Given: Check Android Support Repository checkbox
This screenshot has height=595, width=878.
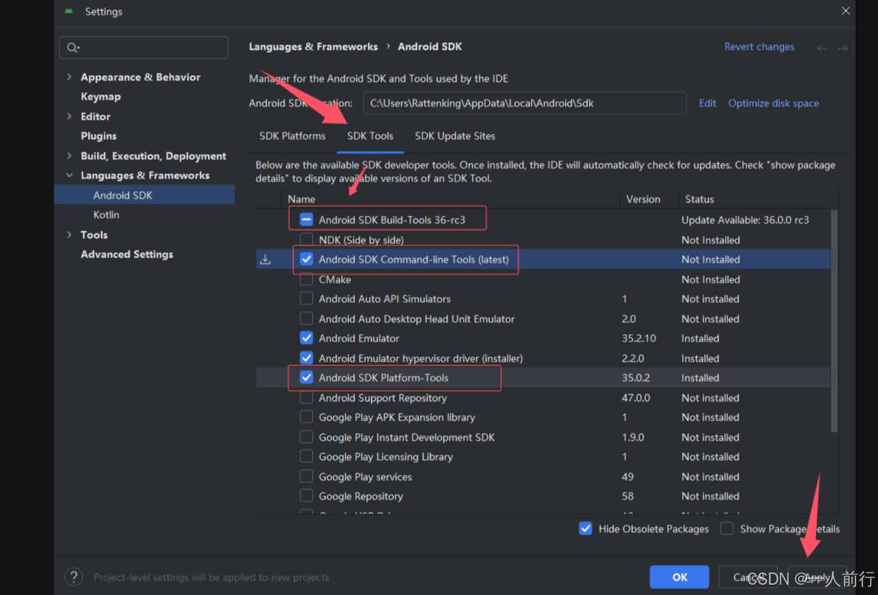Looking at the screenshot, I should click(x=306, y=397).
